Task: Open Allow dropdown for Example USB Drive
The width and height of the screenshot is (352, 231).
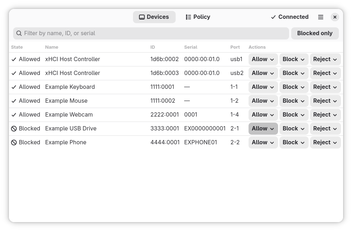Action: 263,129
